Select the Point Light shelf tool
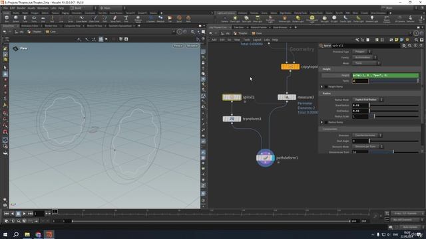 tap(235, 19)
